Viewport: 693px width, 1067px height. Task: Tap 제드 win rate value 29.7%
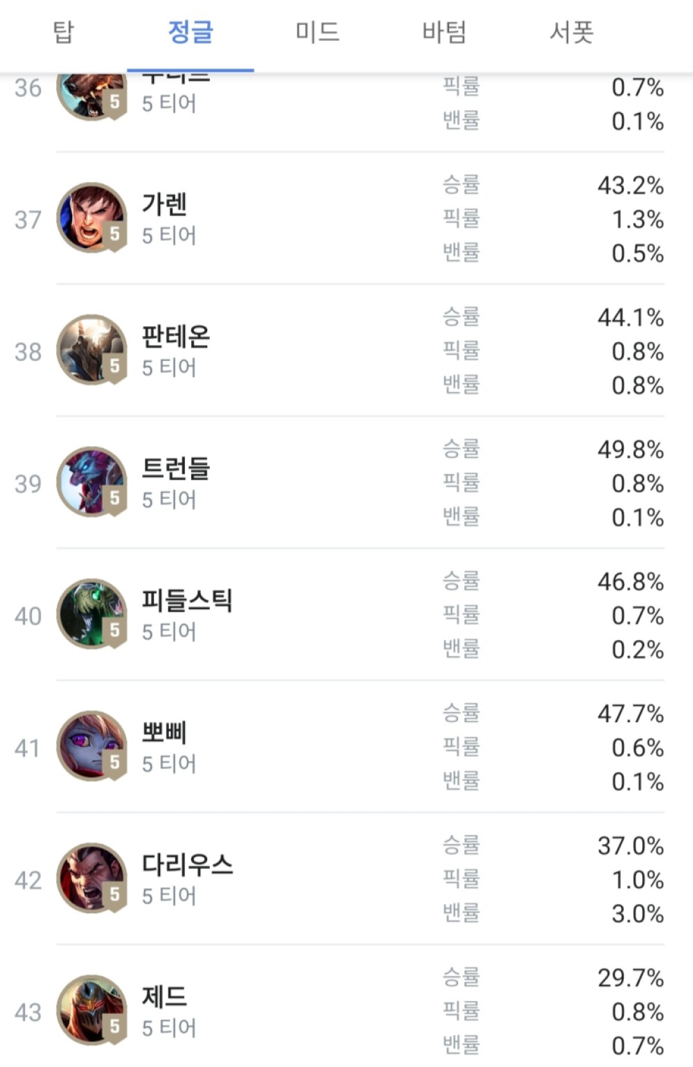point(631,978)
